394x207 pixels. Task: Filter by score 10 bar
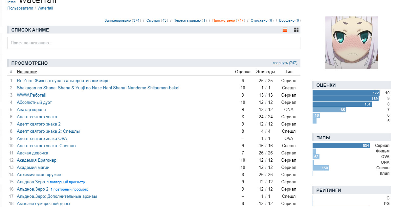[x=346, y=93]
